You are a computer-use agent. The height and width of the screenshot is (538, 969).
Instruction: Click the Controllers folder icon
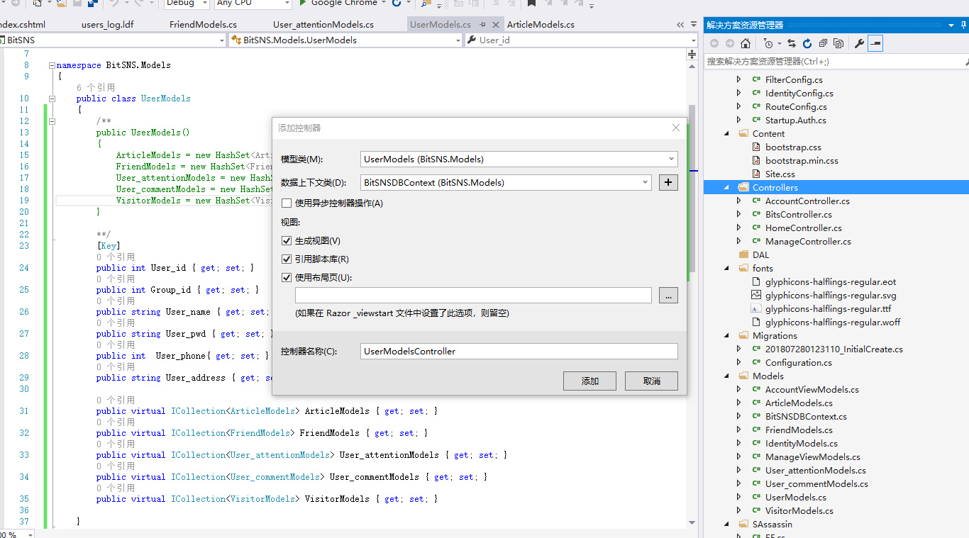[743, 187]
